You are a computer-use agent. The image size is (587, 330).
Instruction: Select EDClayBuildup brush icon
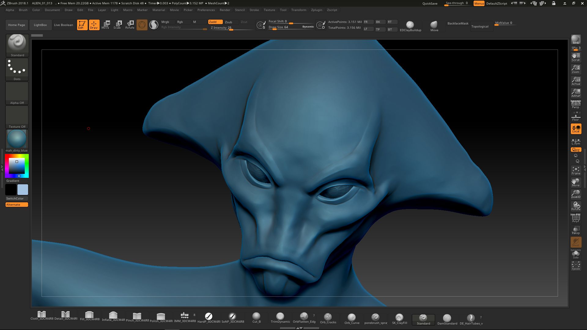click(410, 26)
